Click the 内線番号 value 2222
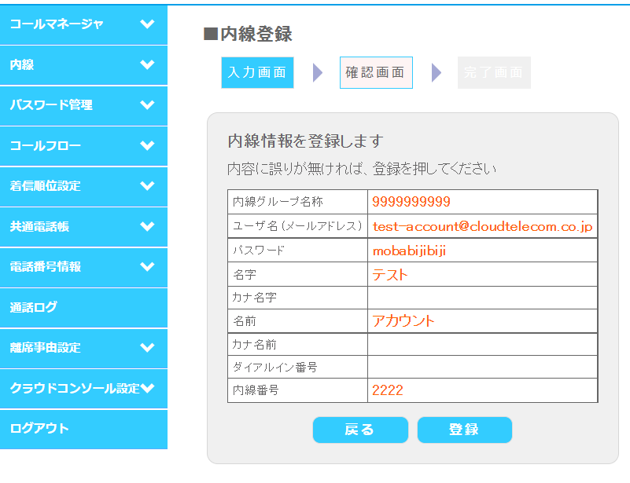The height and width of the screenshot is (483, 630). (x=387, y=390)
